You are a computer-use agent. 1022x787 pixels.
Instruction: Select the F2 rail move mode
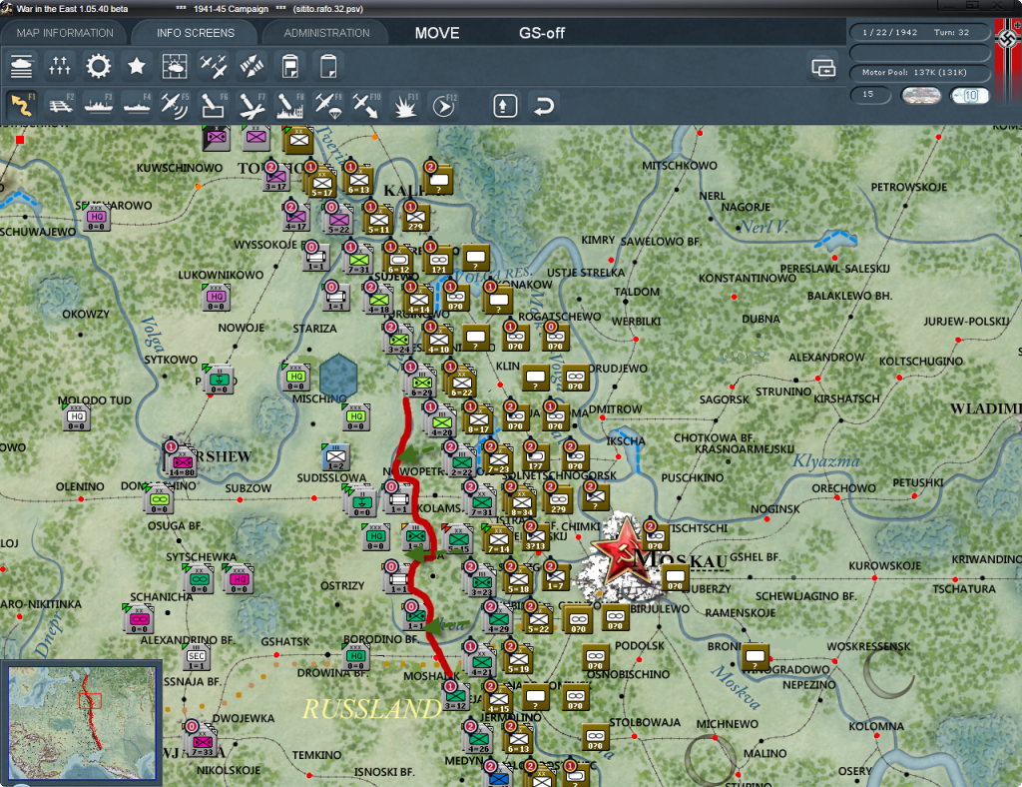tap(60, 105)
